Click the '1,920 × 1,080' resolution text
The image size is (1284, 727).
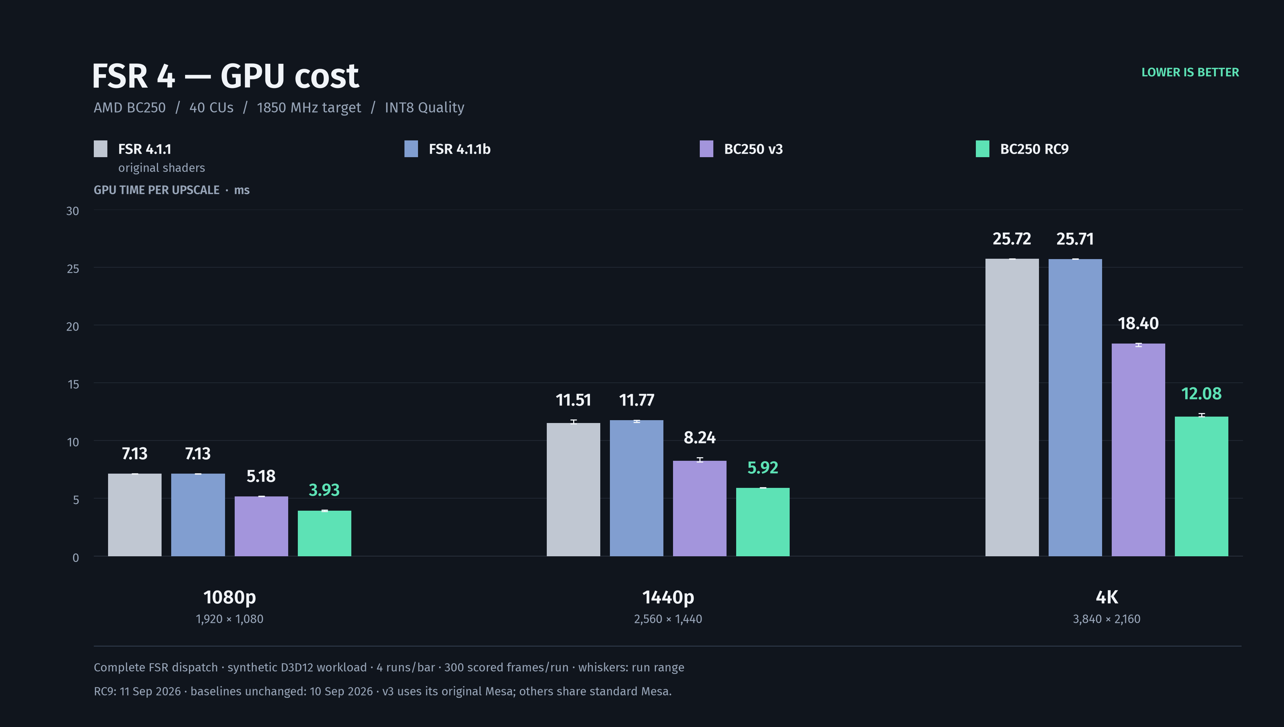[x=229, y=619]
